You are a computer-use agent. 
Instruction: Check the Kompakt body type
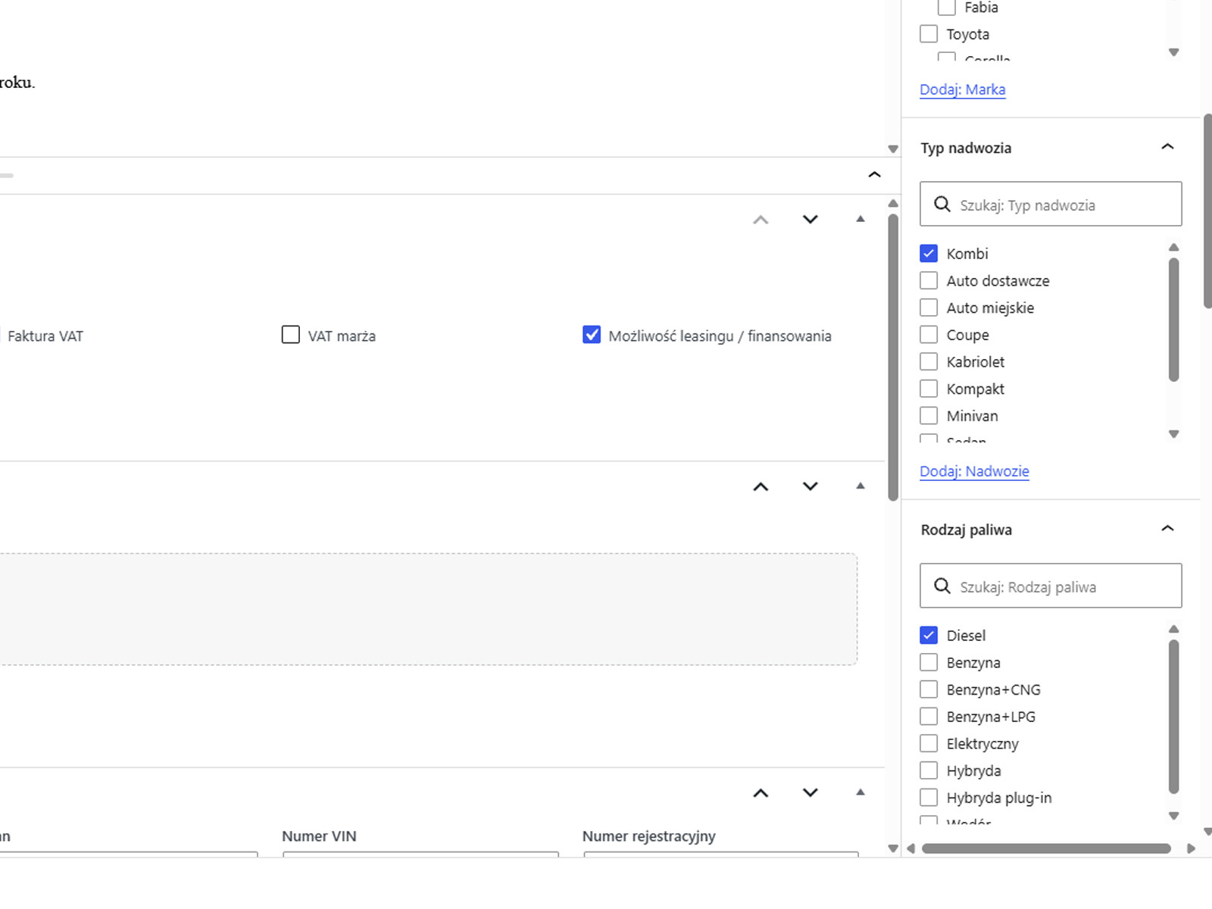[929, 389]
